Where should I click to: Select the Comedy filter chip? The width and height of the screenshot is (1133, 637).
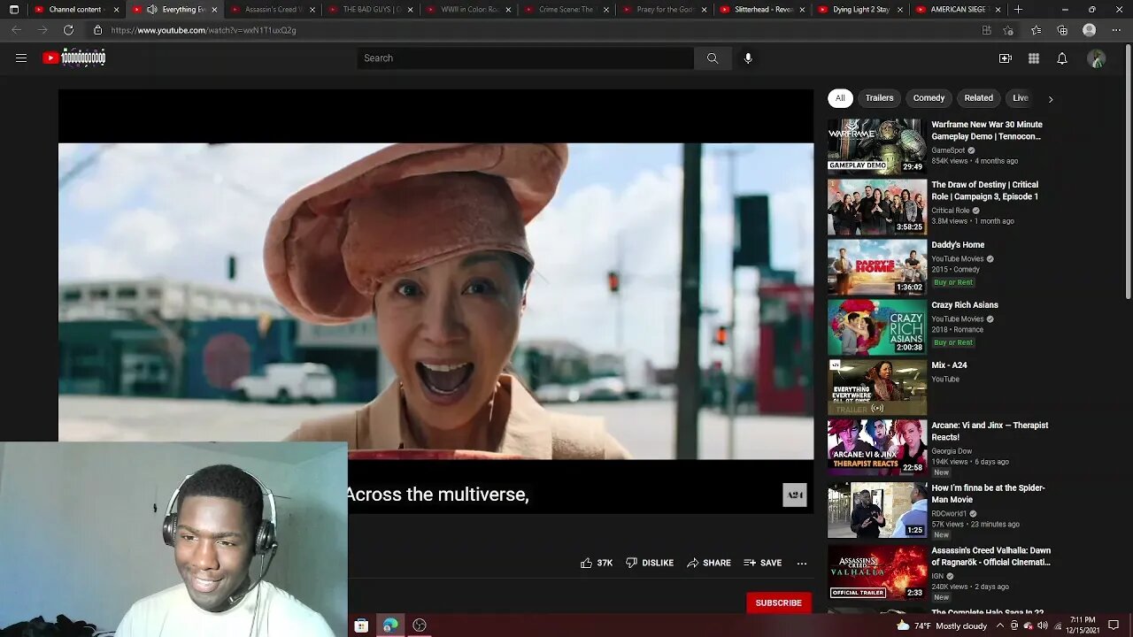(x=929, y=98)
